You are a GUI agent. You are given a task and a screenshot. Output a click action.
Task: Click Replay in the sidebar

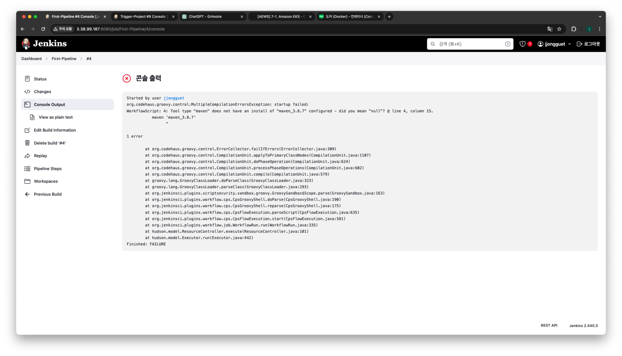click(x=40, y=156)
